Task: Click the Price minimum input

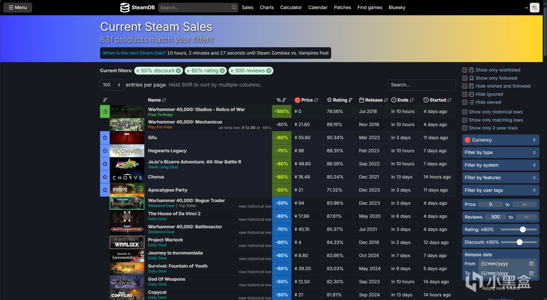Action: 490,204
